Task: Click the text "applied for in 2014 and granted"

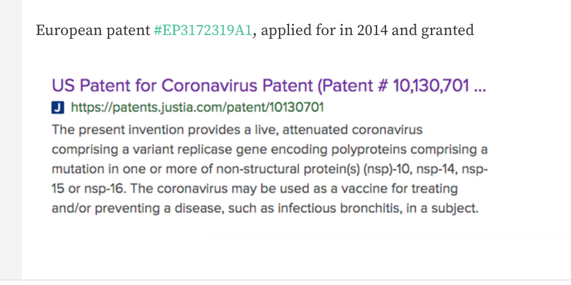Action: (x=367, y=30)
